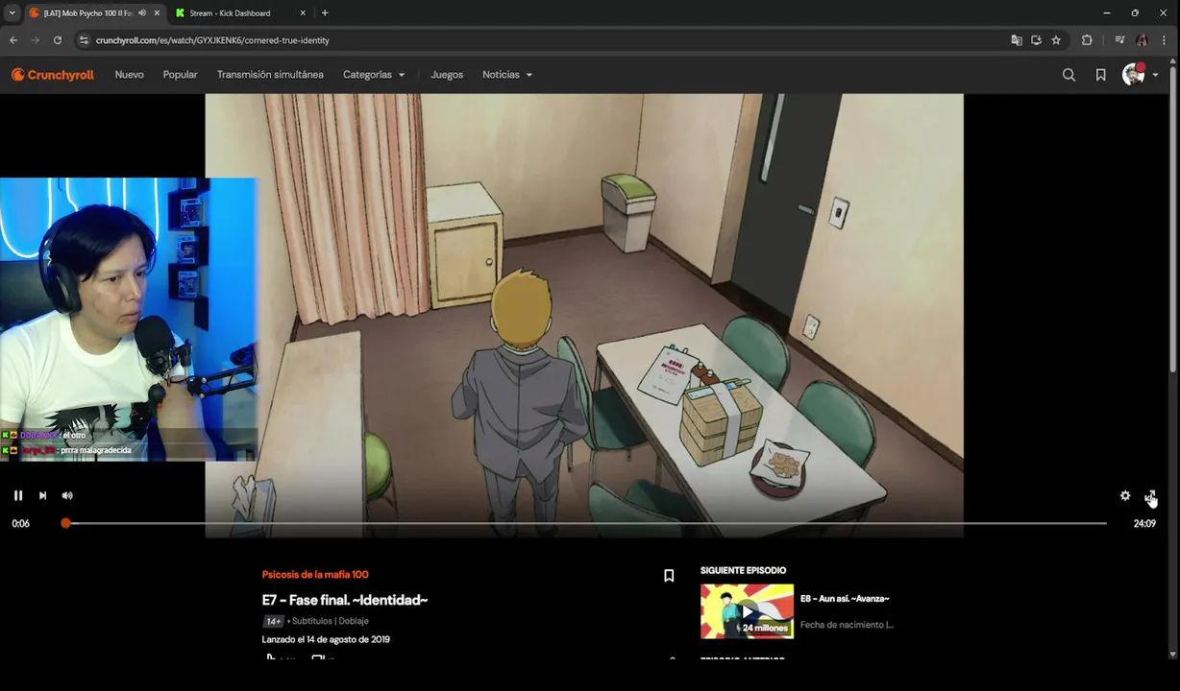Open the browser extensions puzzle icon
The height and width of the screenshot is (691, 1180).
point(1087,40)
